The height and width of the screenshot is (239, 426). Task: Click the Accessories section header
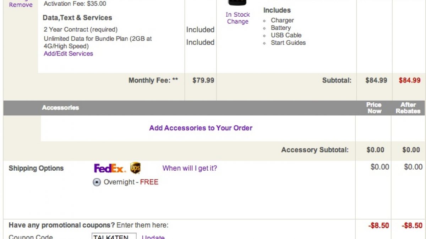pyautogui.click(x=60, y=108)
